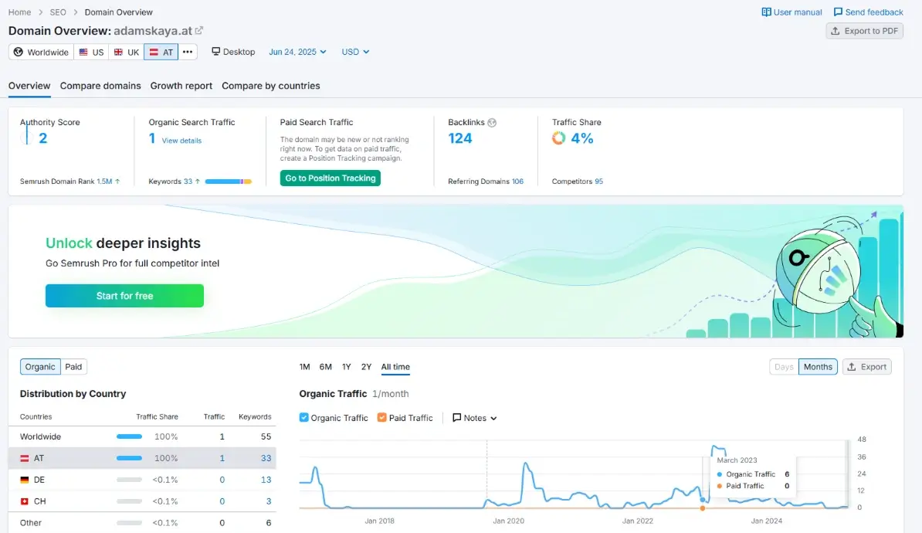Switch distribution view to Paid
Screen dimensions: 922x533
tap(73, 367)
